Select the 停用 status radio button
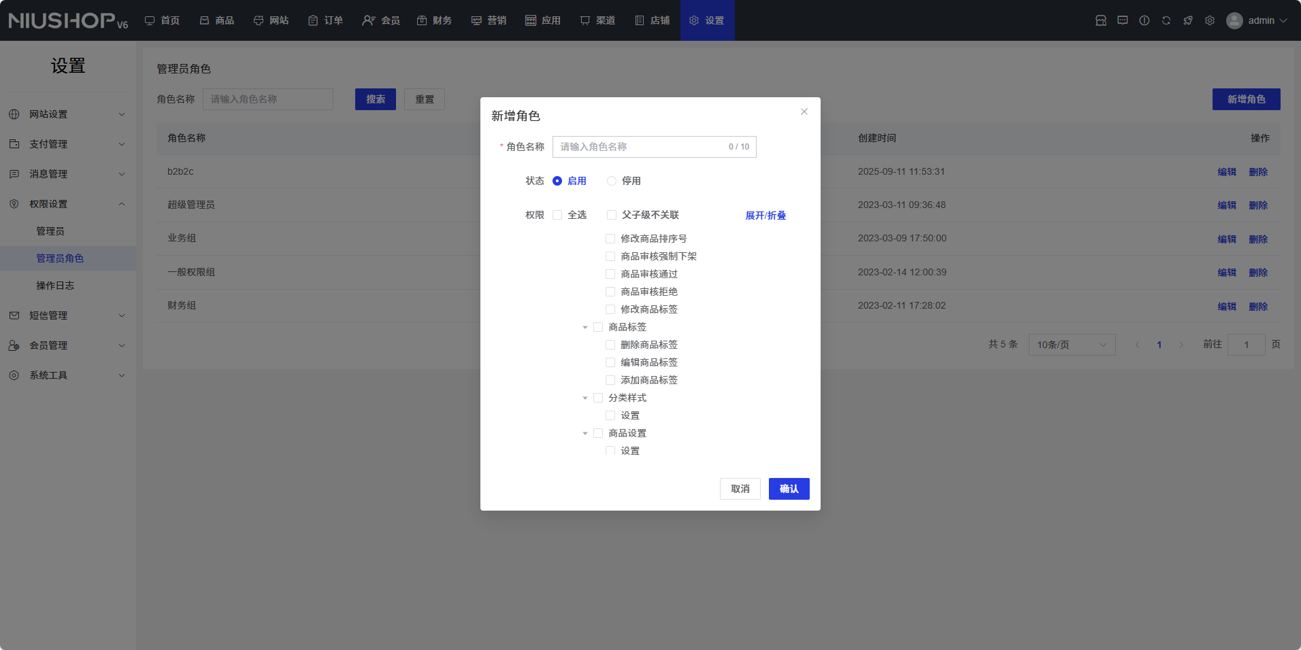 [x=612, y=181]
